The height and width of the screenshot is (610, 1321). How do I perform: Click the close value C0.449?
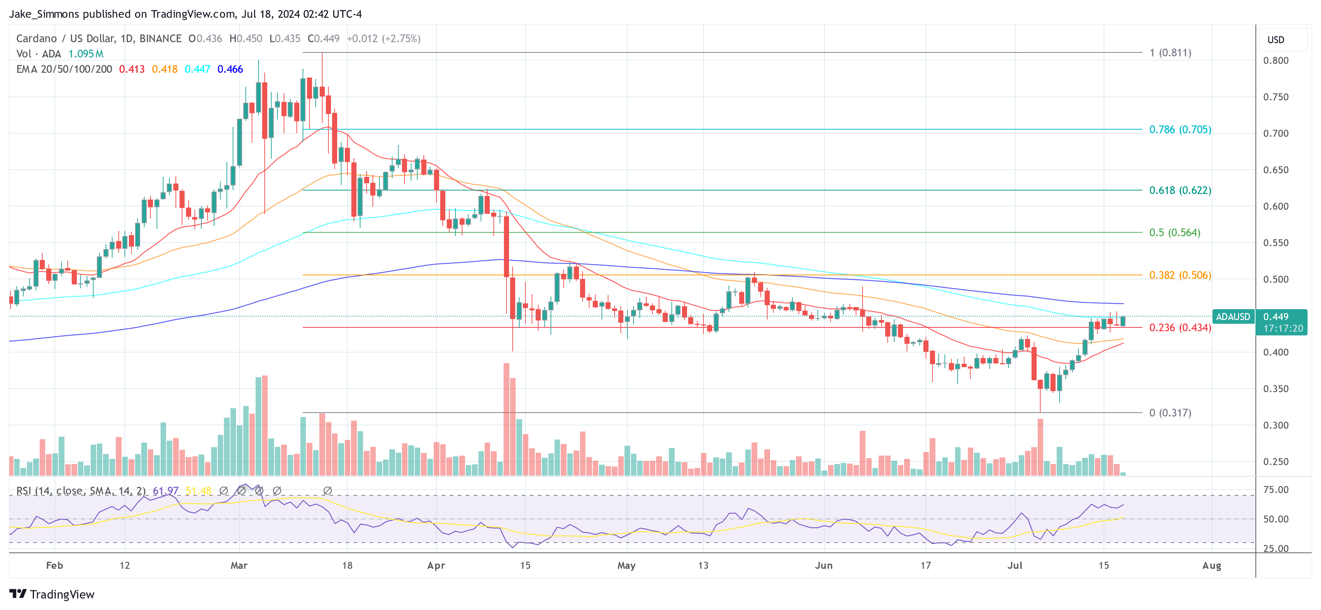coord(324,39)
